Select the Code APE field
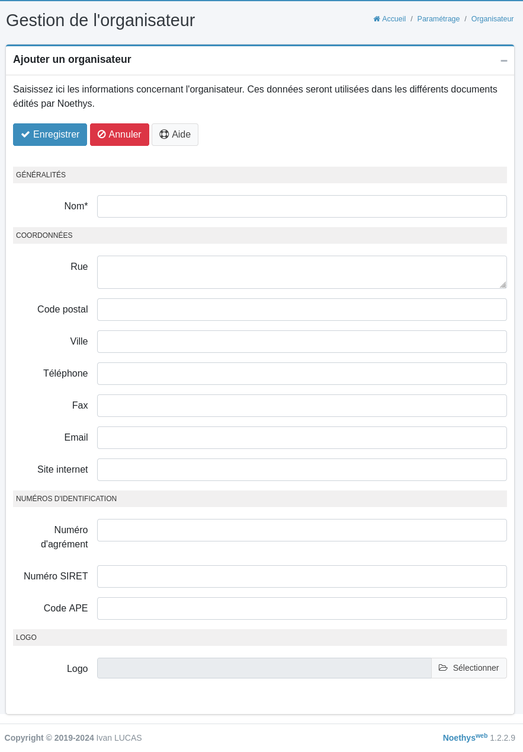523x752 pixels. tap(301, 608)
